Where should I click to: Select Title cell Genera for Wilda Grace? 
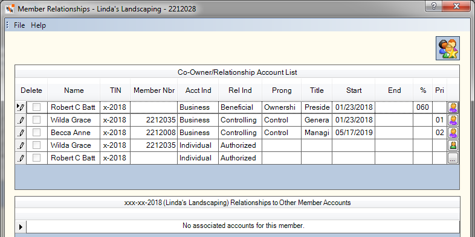[317, 120]
